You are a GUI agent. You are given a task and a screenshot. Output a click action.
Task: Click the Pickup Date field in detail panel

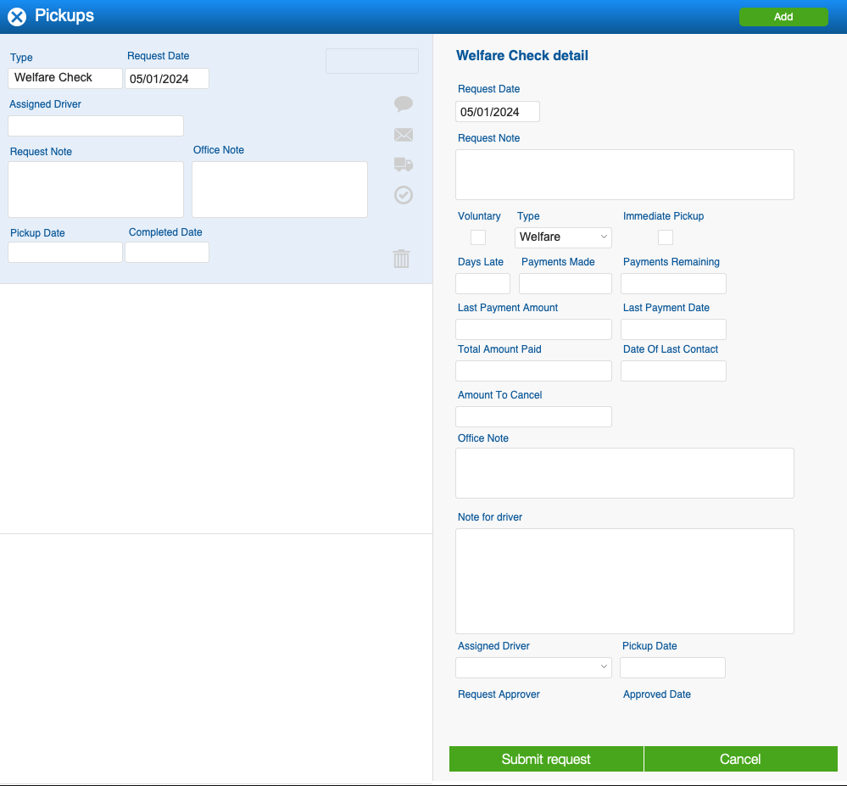click(x=672, y=667)
